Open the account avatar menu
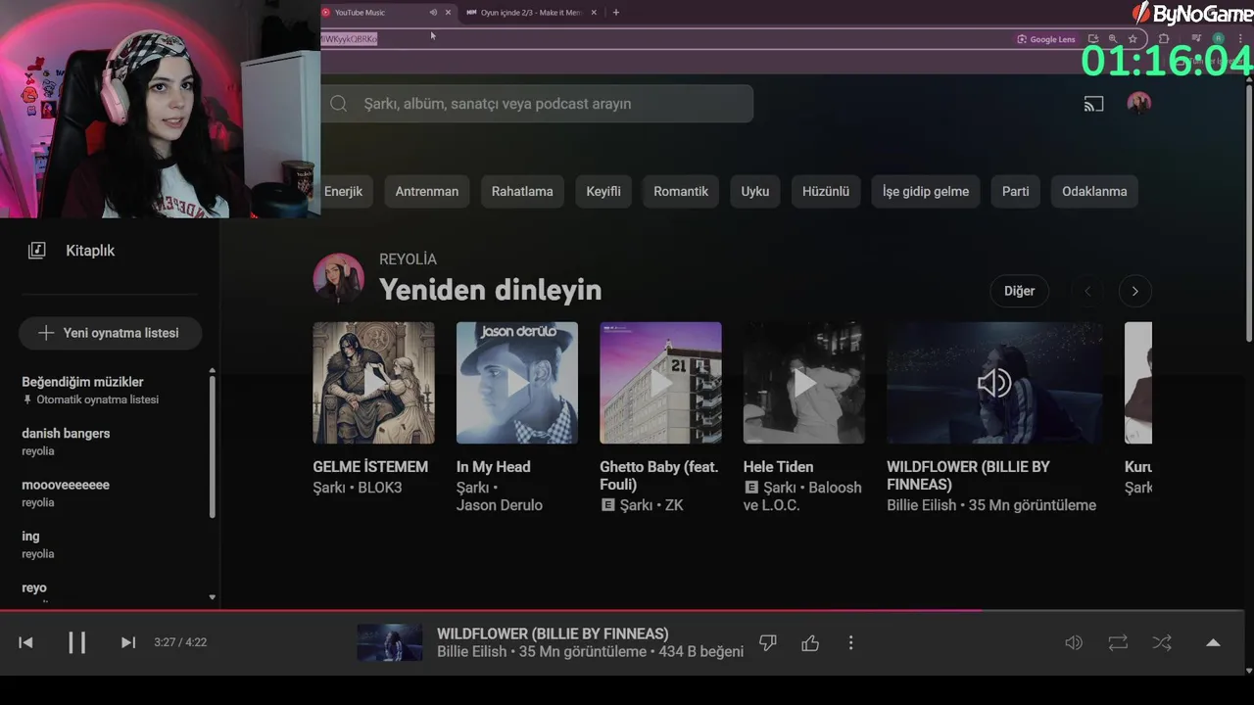The height and width of the screenshot is (705, 1254). point(1138,103)
